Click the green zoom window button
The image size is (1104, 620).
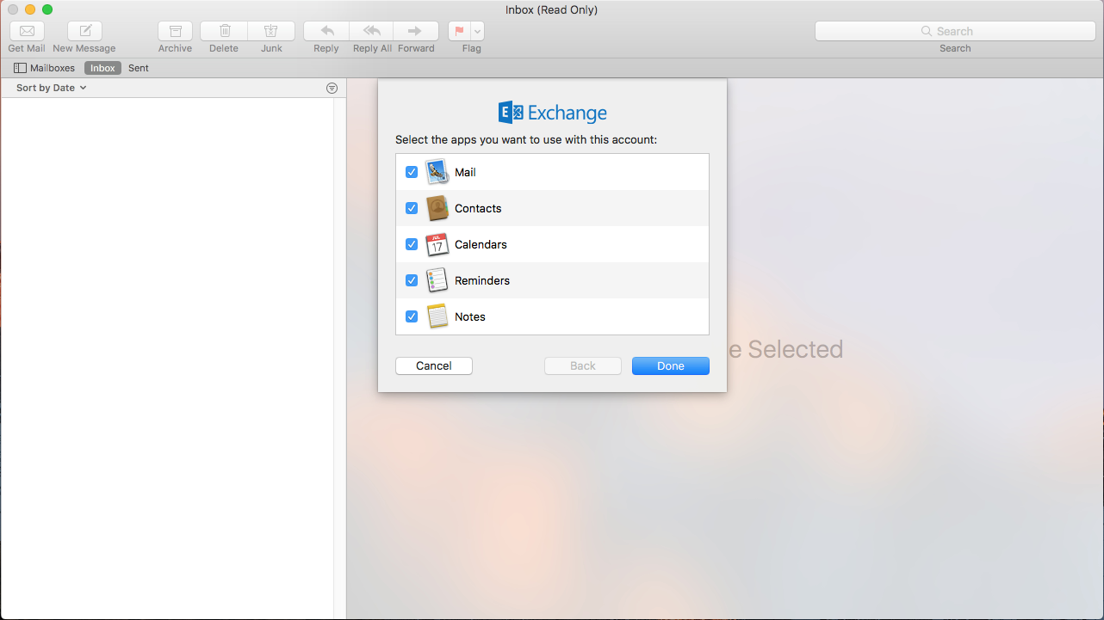tap(47, 9)
